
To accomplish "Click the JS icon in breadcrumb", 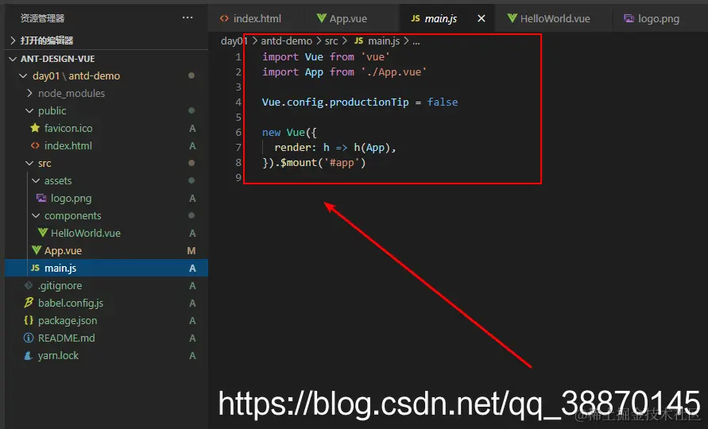I will pyautogui.click(x=358, y=41).
